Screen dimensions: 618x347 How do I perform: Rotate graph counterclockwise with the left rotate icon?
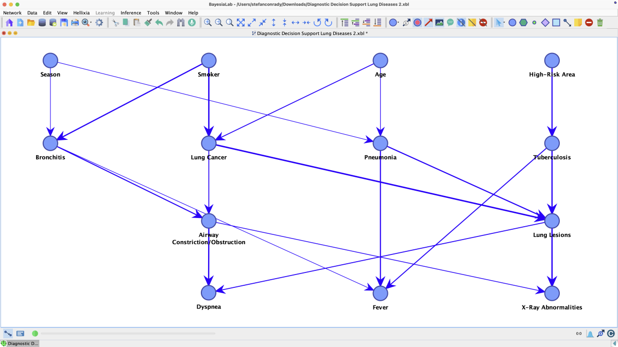(317, 23)
